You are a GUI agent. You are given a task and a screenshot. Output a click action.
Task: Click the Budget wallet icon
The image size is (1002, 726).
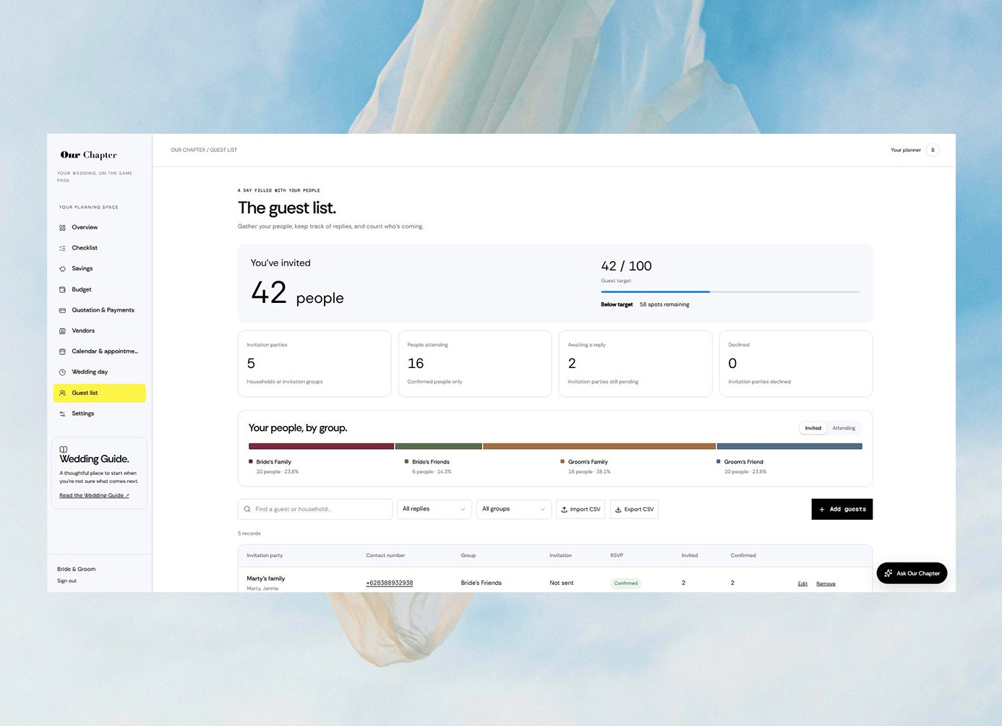point(62,290)
